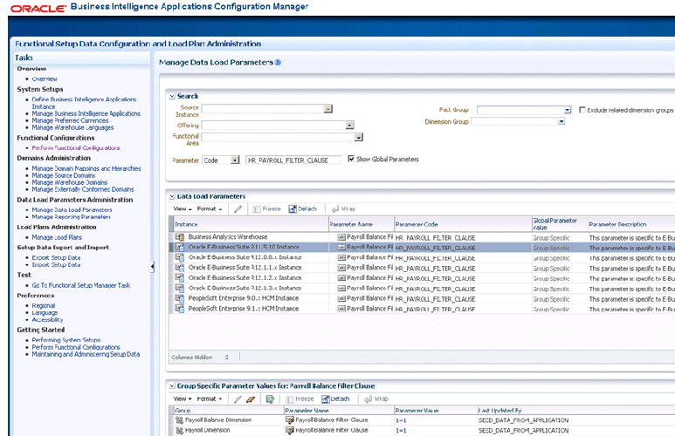Toggle Exclude related dimension groups checkbox
675x436 pixels.
click(582, 111)
